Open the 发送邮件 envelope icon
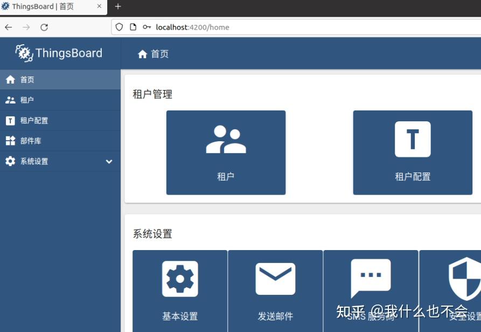The width and height of the screenshot is (481, 332). (275, 279)
